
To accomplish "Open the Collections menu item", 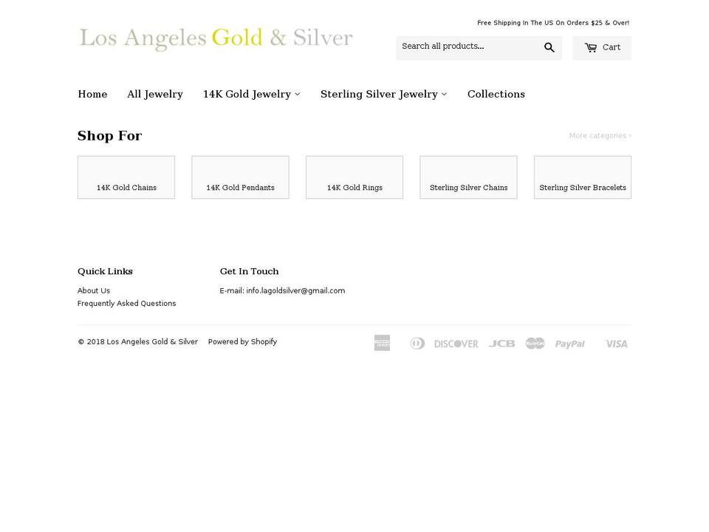I will [x=496, y=94].
